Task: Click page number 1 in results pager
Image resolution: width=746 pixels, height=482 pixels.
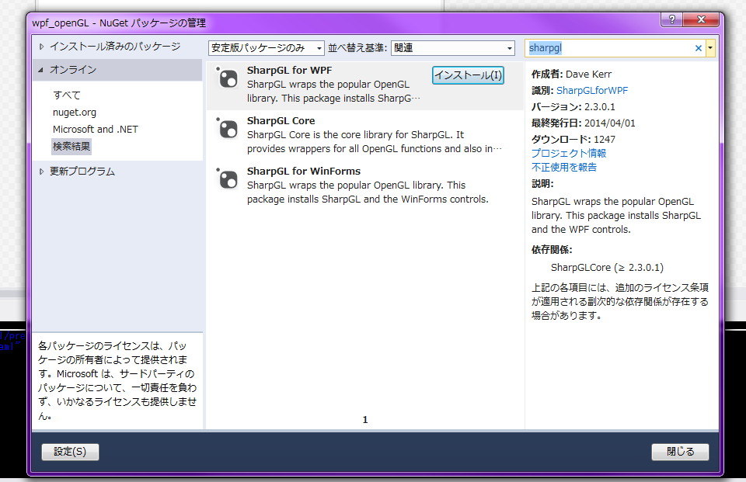Action: [x=365, y=419]
